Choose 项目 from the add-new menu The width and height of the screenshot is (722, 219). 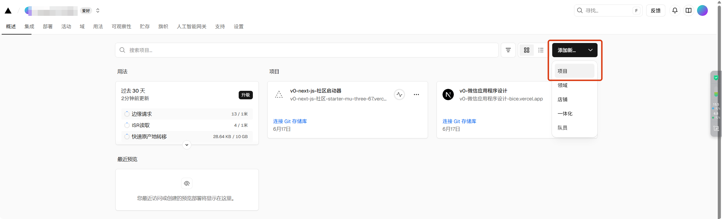click(x=575, y=71)
